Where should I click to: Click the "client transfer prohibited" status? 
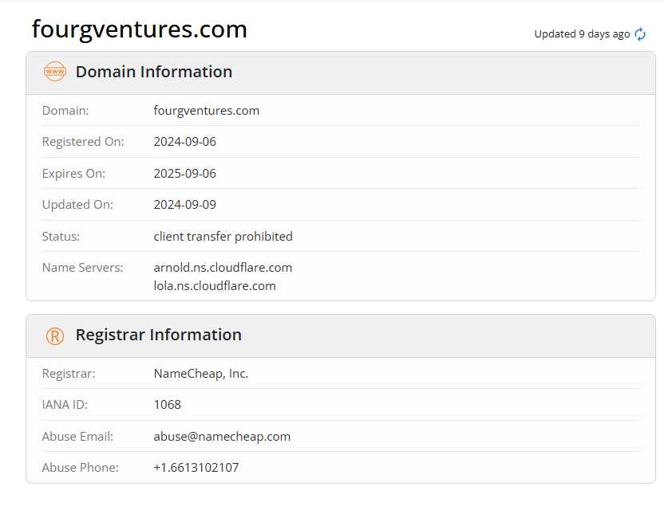[x=223, y=237]
